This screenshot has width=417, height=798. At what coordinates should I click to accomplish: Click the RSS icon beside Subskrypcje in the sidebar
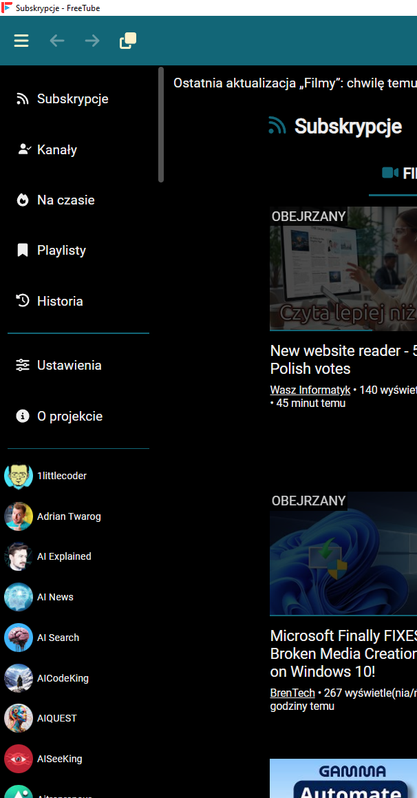point(23,98)
